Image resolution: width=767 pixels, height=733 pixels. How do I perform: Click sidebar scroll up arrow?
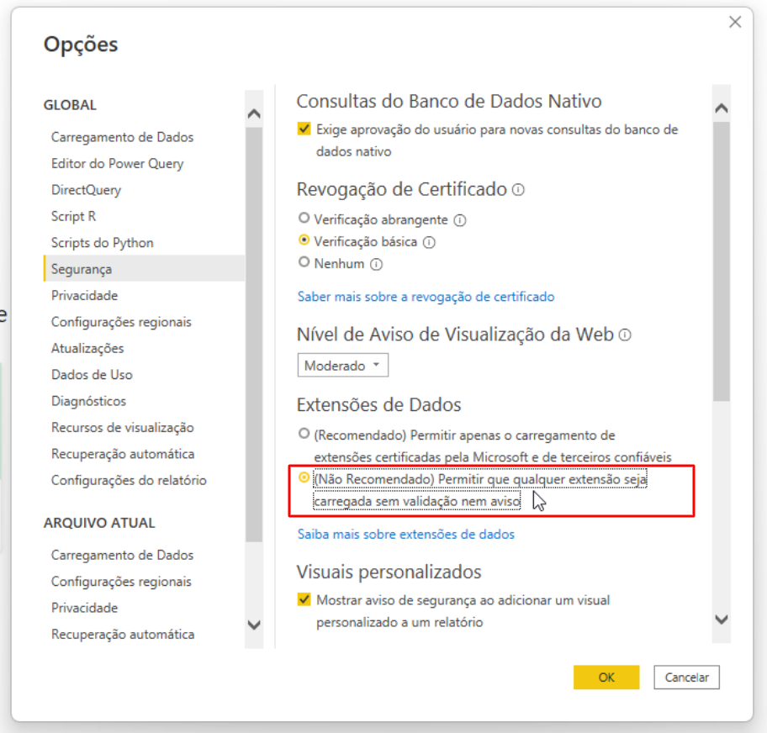pyautogui.click(x=254, y=114)
